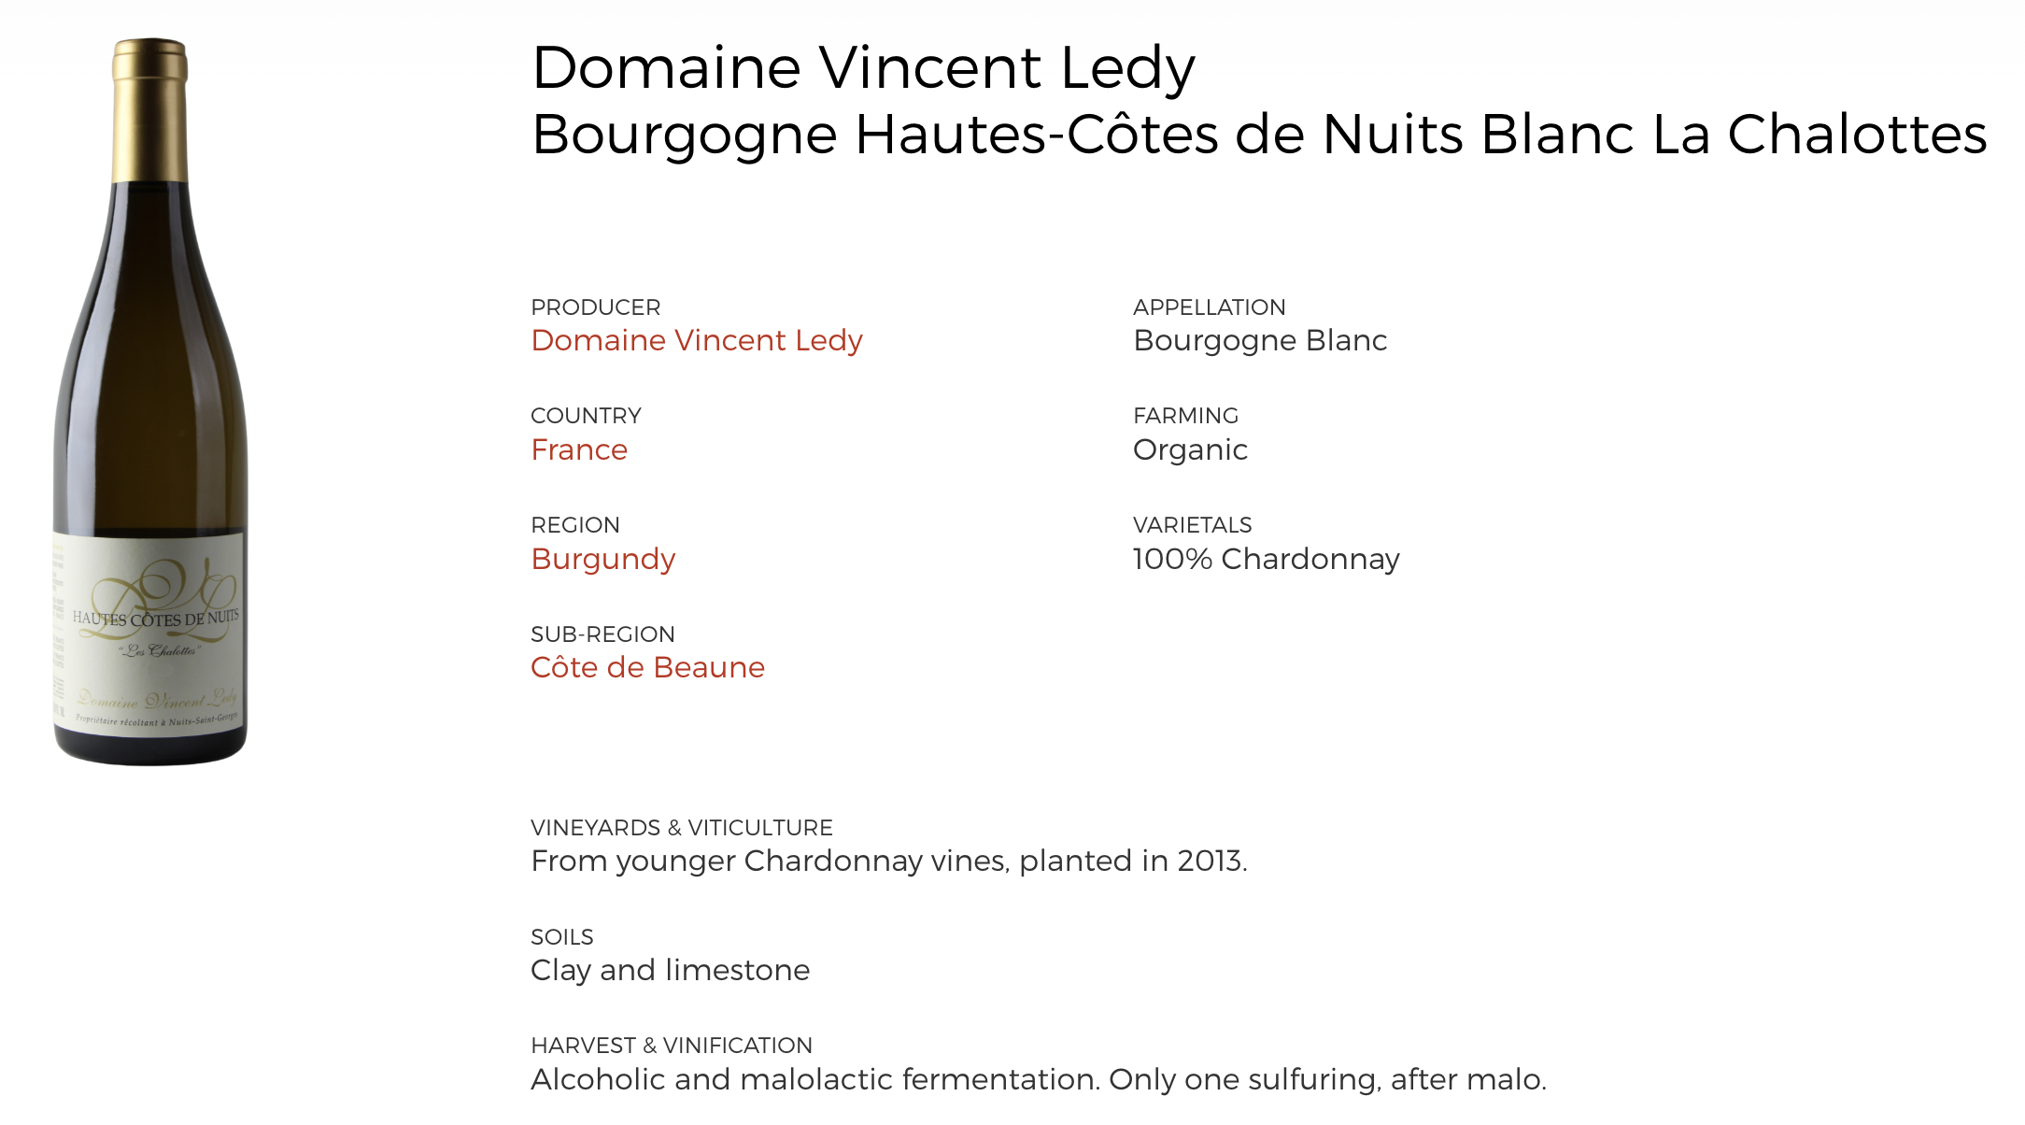The width and height of the screenshot is (2025, 1125).
Task: Select the 100% Chardonnay varietals text
Action: coord(1266,559)
